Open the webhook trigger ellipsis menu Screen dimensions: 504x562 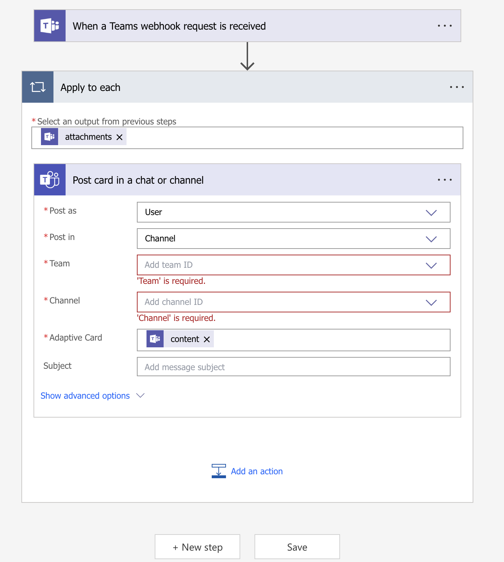click(x=444, y=26)
